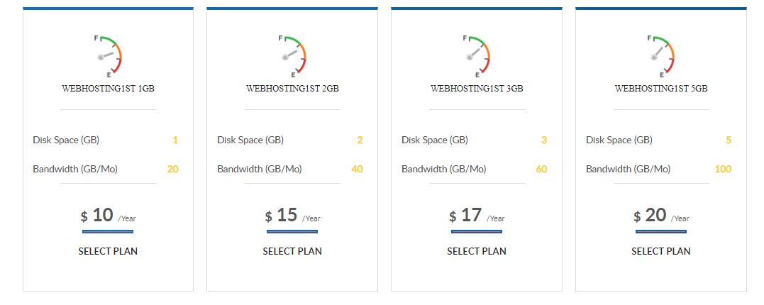764x305 pixels.
Task: Select plan for the $10 per year package
Action: tap(108, 251)
